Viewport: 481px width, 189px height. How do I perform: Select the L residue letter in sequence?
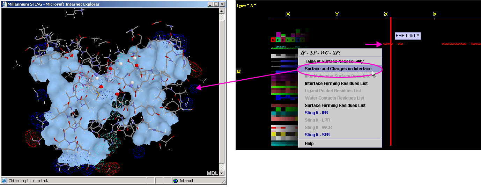288,40
